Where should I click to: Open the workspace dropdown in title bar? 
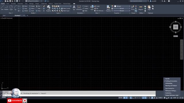click(x=34, y=1)
